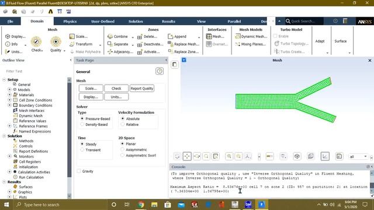
Task: Open the File tab
Action: tap(11, 21)
